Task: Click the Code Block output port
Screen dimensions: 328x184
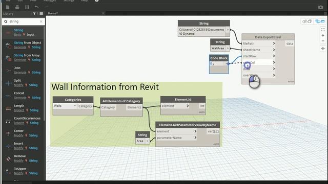Action: tap(227, 63)
